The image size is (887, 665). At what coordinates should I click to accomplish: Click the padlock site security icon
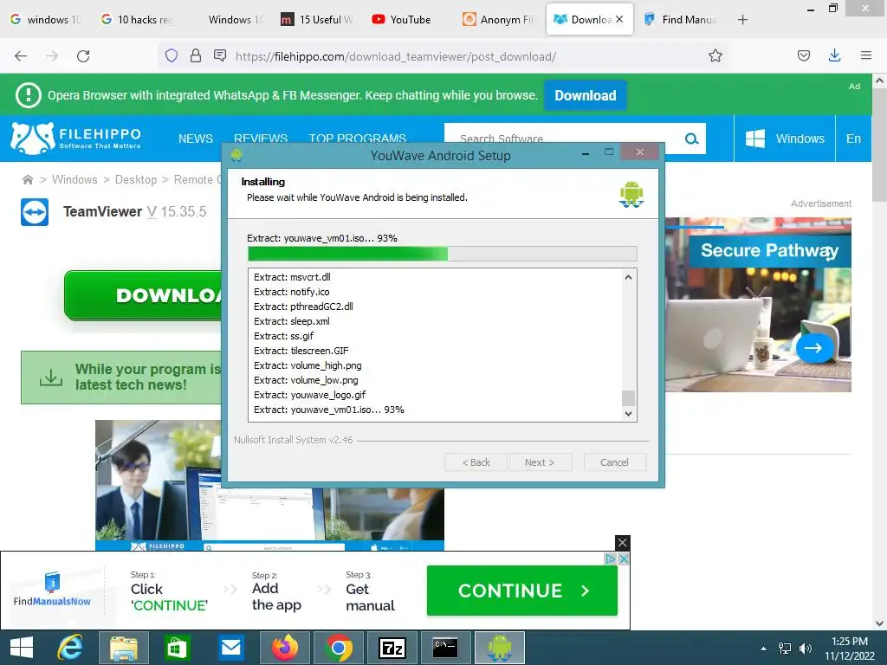pos(196,55)
